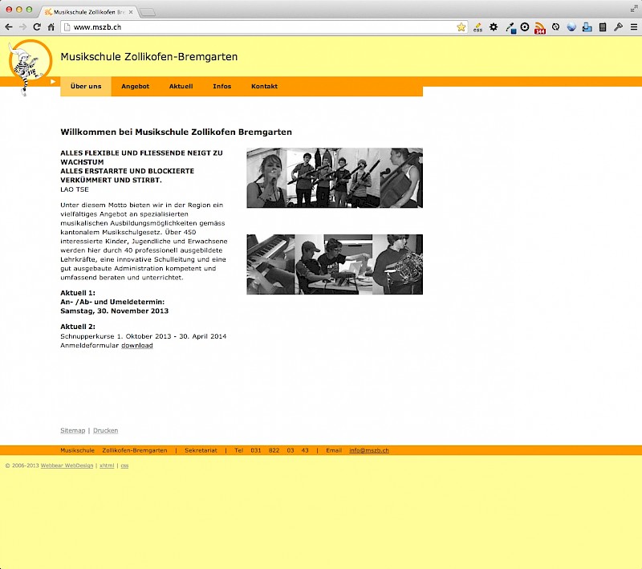Open the eyedropper color picker extension
The height and width of the screenshot is (569, 642).
click(510, 26)
